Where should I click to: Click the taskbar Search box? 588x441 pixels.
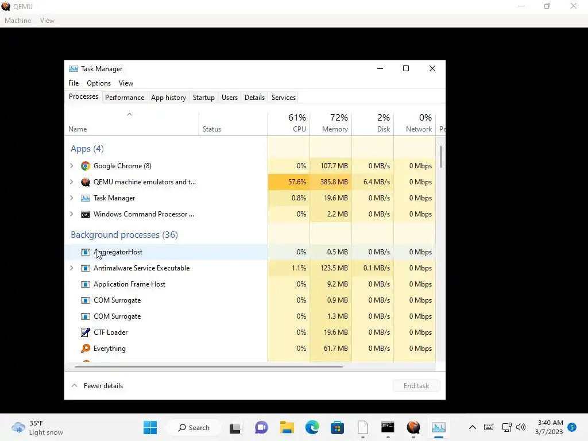click(194, 427)
